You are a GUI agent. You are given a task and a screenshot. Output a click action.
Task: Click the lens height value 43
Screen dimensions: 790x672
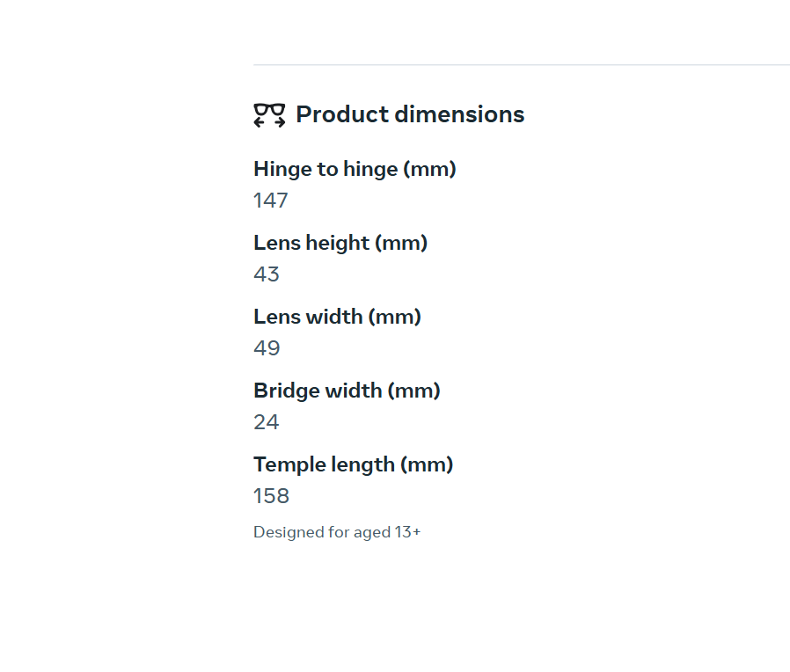coord(267,274)
